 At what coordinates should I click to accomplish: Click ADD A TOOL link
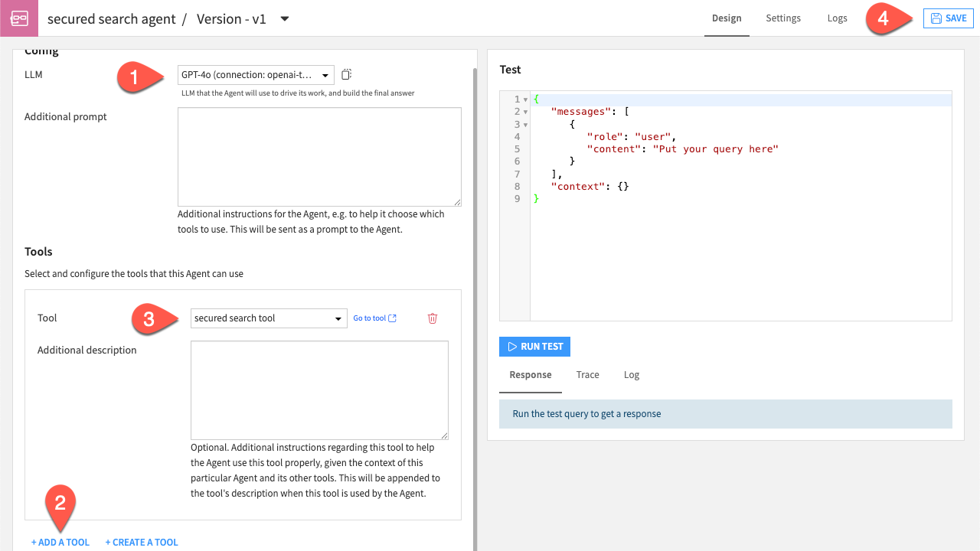pos(60,542)
